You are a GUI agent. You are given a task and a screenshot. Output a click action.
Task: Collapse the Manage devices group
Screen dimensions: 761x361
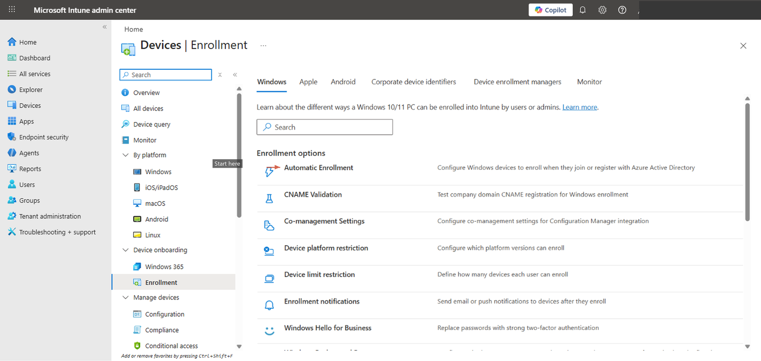[125, 297]
